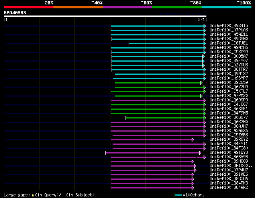
Task: Select the UniRef100_Q84RK2 label
Action: coord(229,188)
